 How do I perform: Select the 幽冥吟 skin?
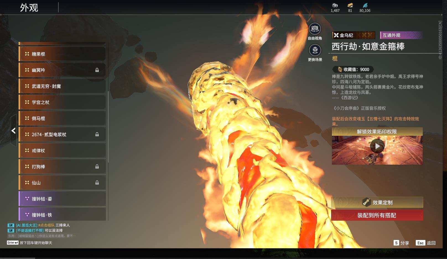62,70
